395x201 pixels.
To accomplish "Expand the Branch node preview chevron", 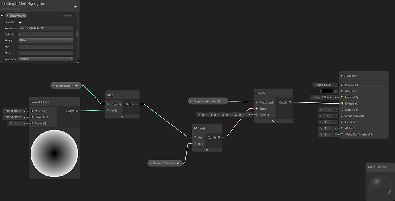I will 273,121.
